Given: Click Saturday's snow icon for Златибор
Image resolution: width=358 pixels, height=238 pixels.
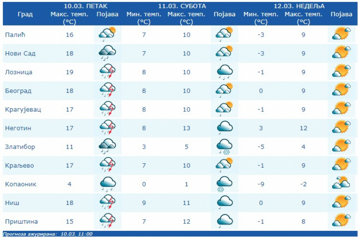Looking at the screenshot, I should pos(224,147).
